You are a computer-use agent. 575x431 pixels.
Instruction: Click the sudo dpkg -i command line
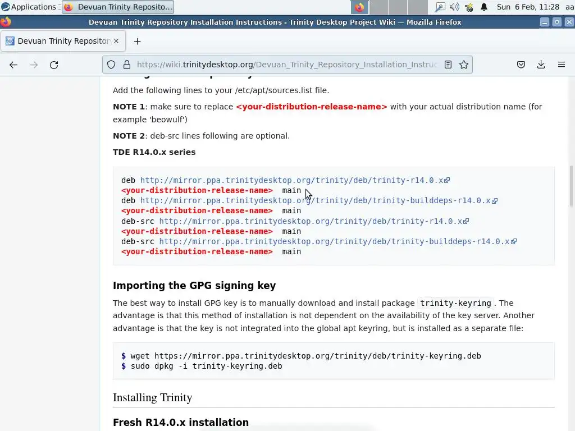coord(202,366)
